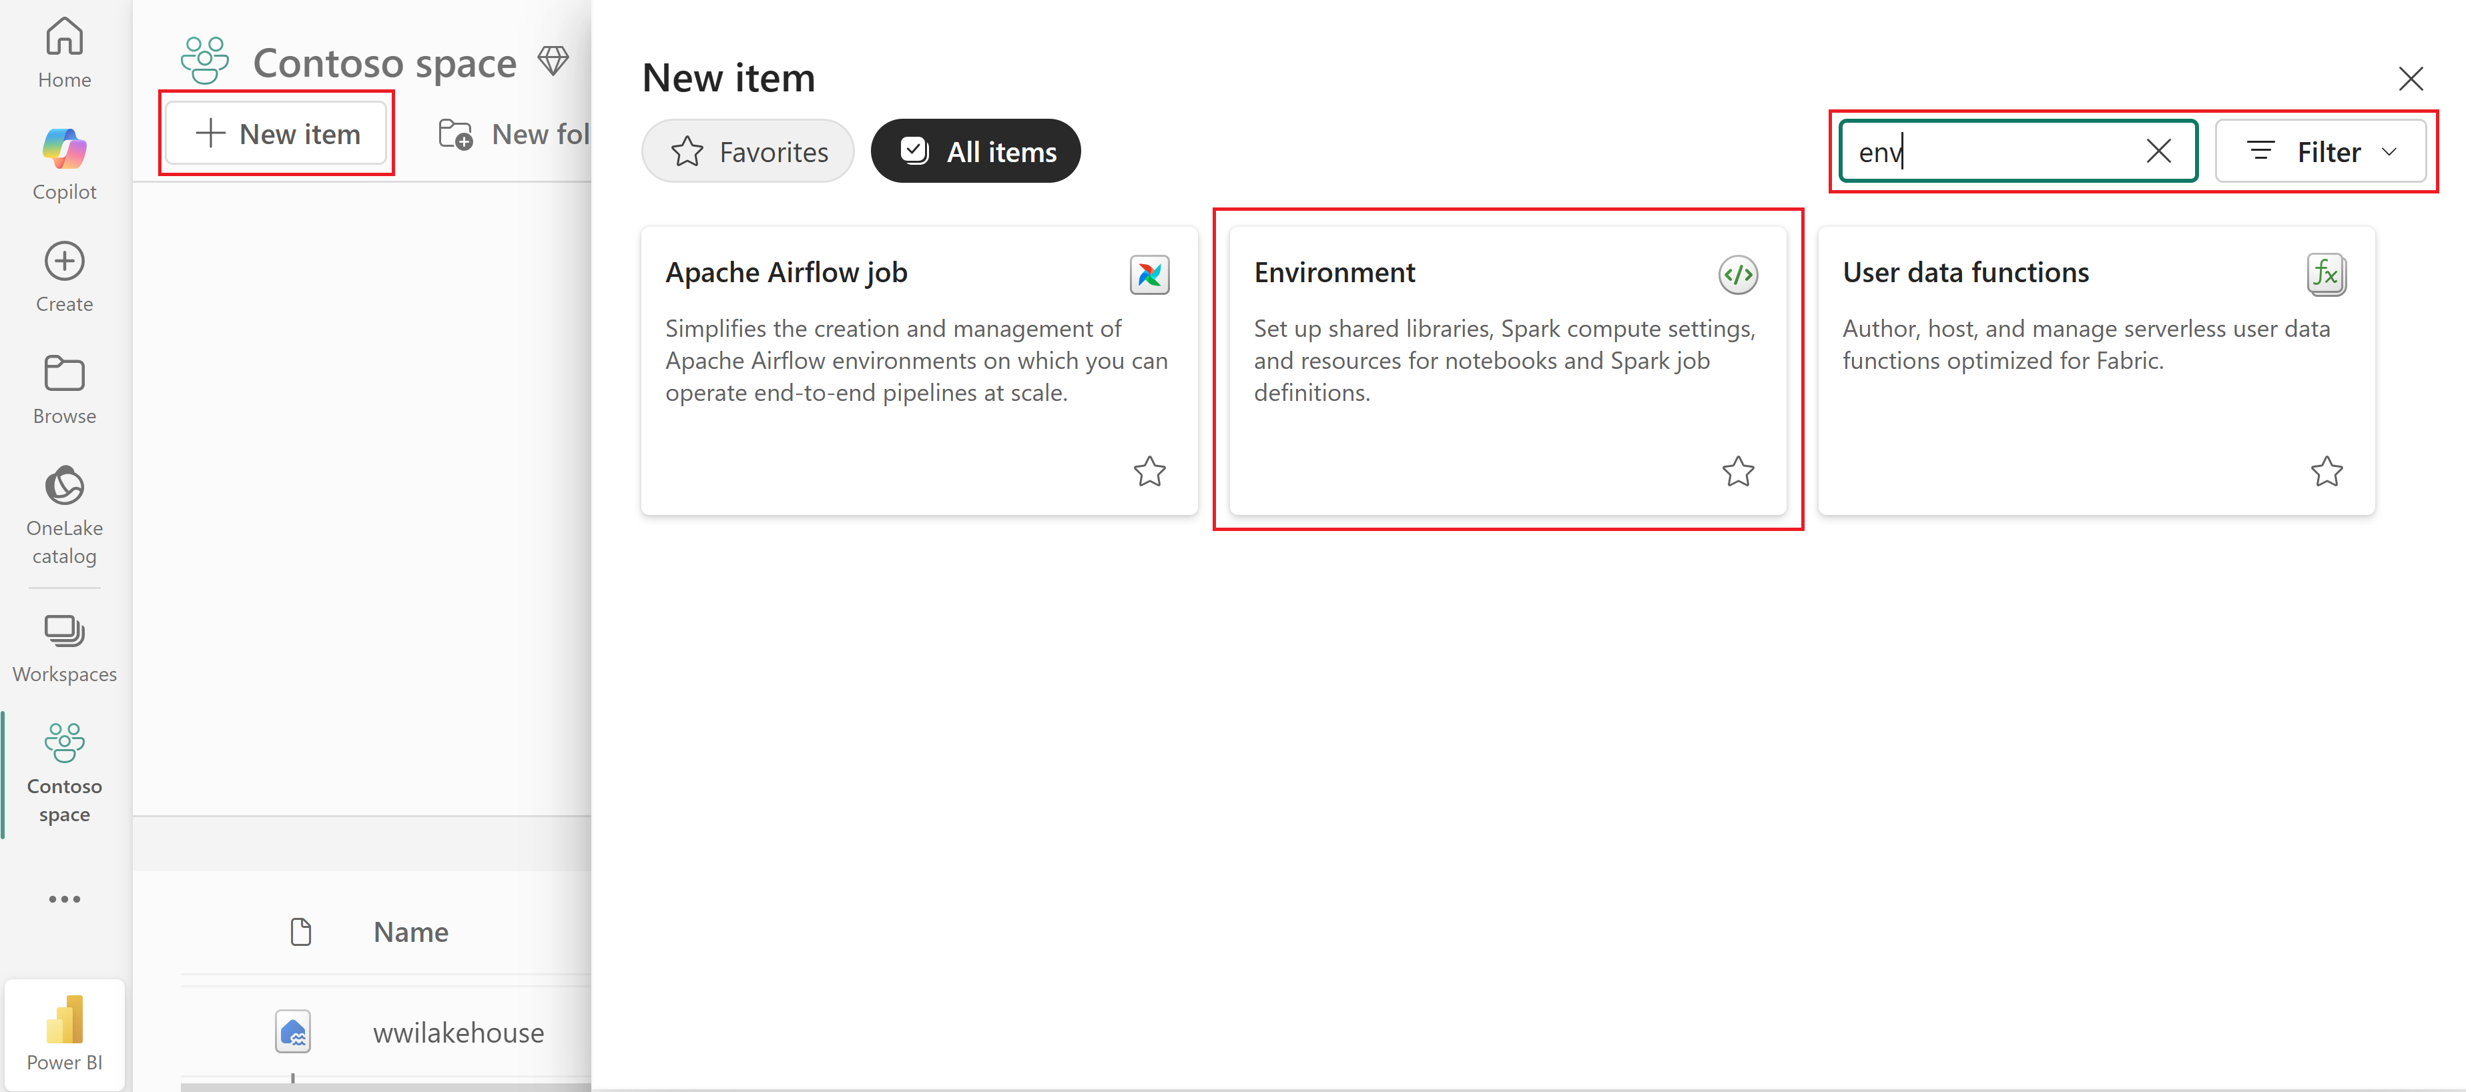Click the New item button
2466x1092 pixels.
pyautogui.click(x=277, y=134)
